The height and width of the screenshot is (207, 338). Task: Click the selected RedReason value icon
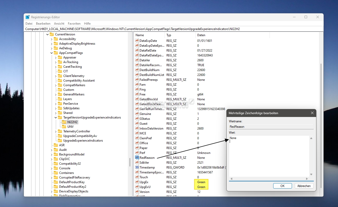[x=137, y=157]
